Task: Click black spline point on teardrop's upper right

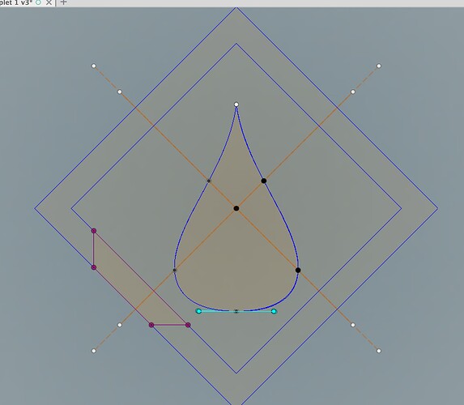Action: tap(264, 181)
